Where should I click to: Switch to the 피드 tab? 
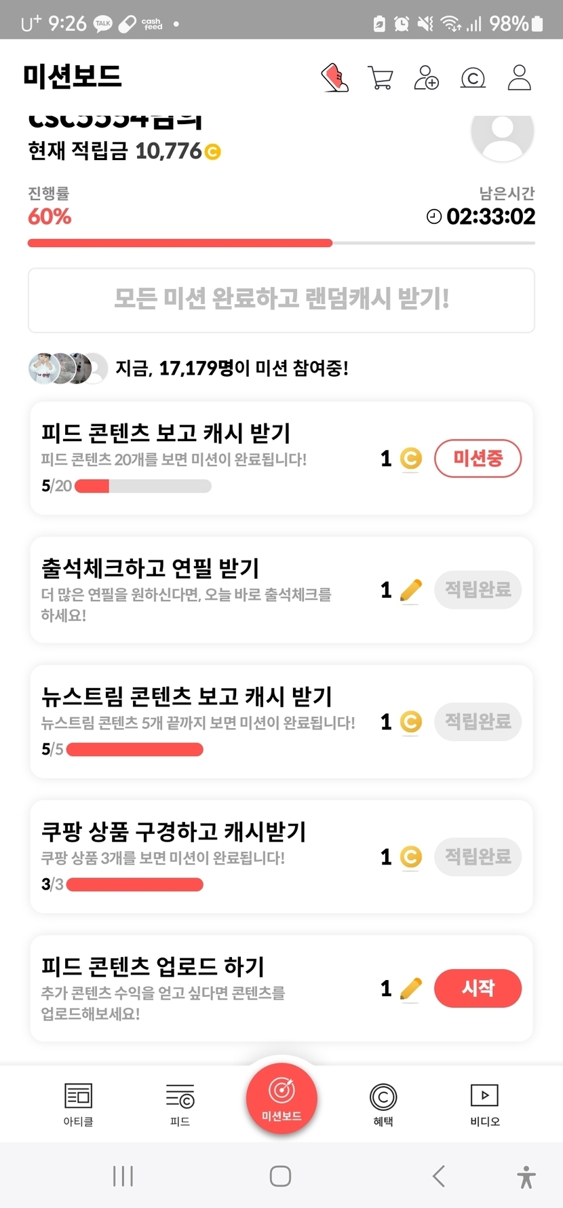point(180,1104)
